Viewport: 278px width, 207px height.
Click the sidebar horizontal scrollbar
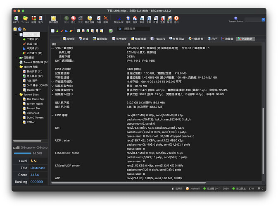[x=27, y=141]
